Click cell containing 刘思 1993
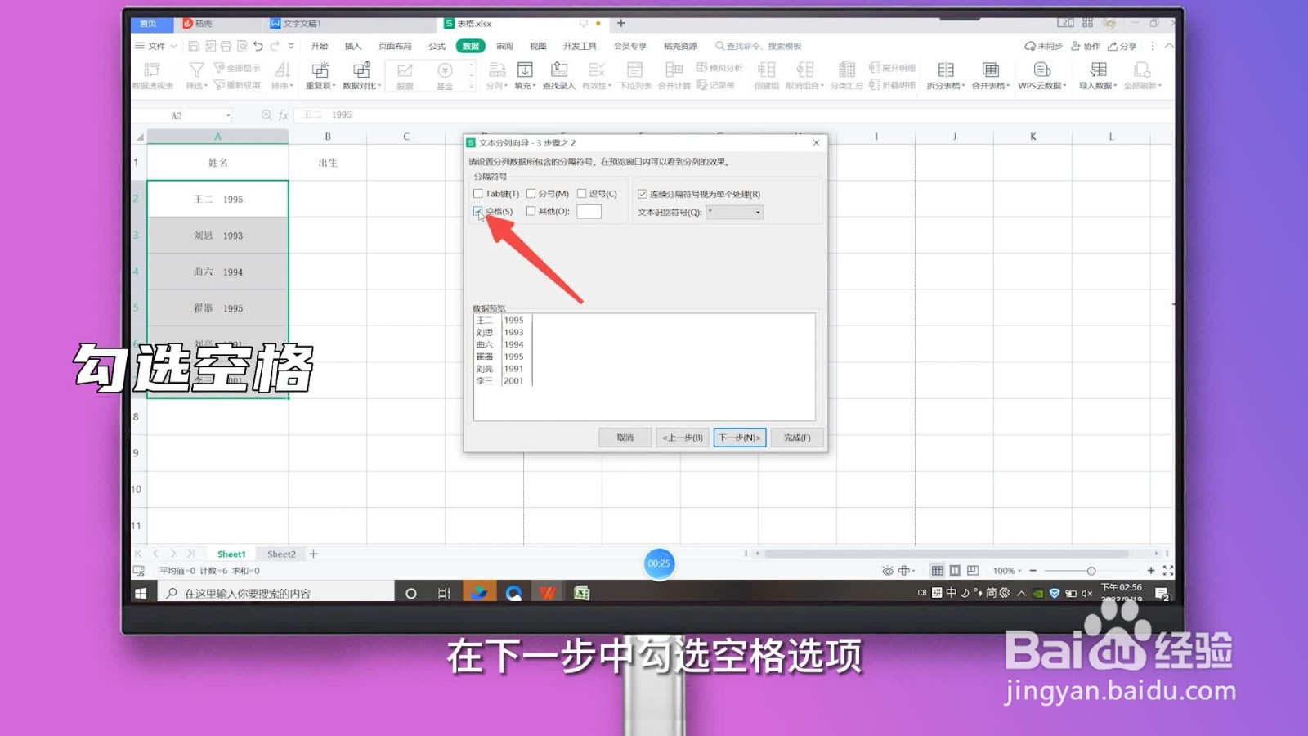 point(217,236)
